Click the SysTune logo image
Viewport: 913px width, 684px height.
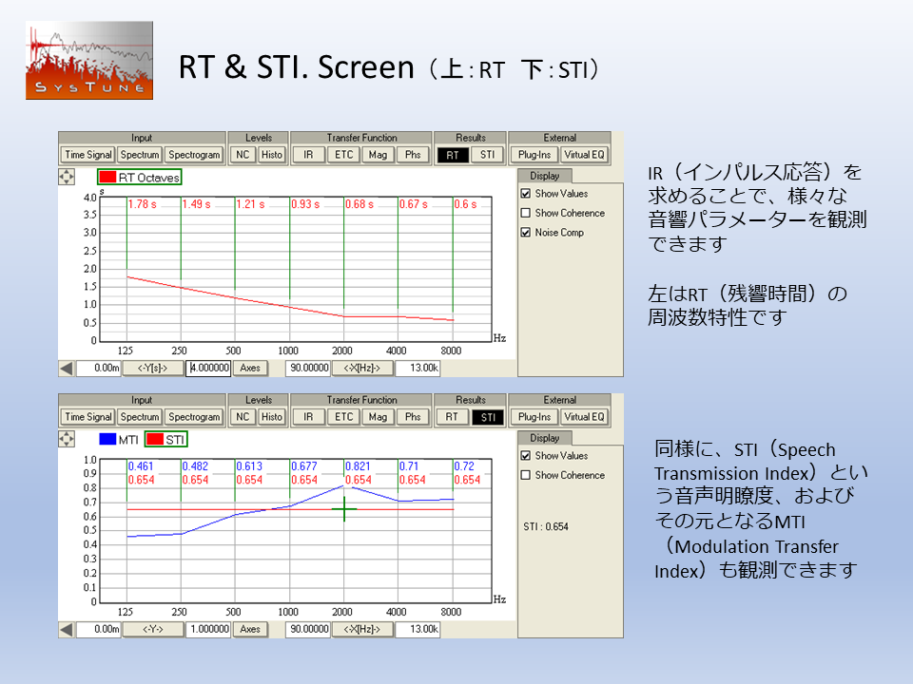89,61
